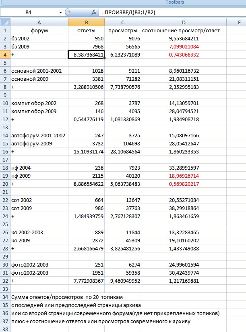The width and height of the screenshot is (246, 332).
Task: Click the formula bar with ПРОИЗВЕД formula
Action: point(169,12)
